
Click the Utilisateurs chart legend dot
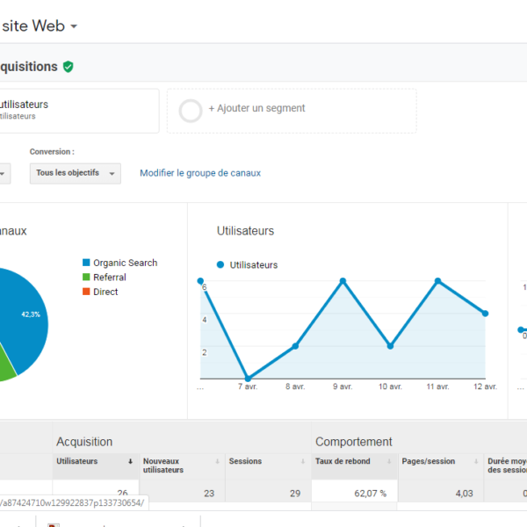click(220, 265)
